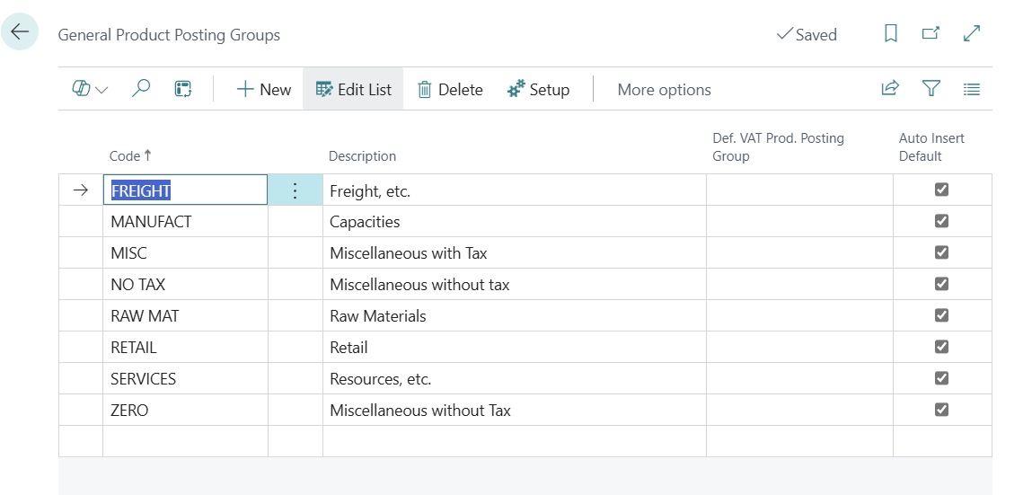Open page in new window icon

pyautogui.click(x=931, y=33)
